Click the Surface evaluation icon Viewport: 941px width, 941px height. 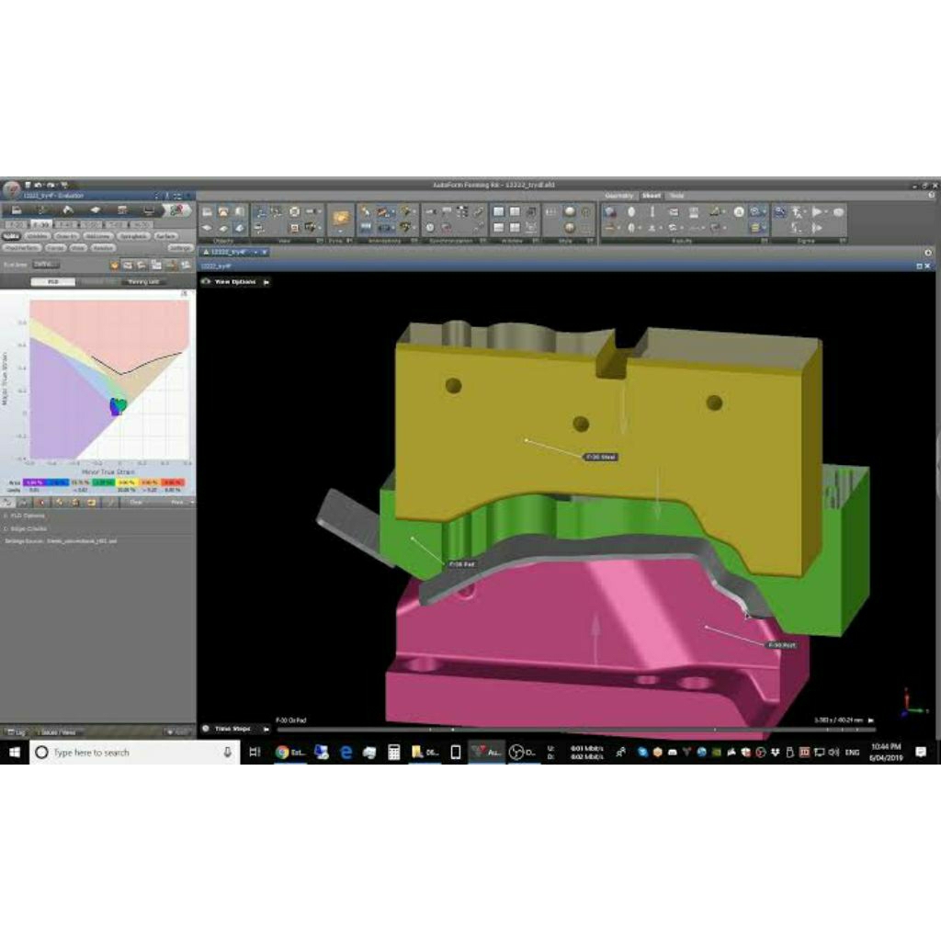[166, 236]
